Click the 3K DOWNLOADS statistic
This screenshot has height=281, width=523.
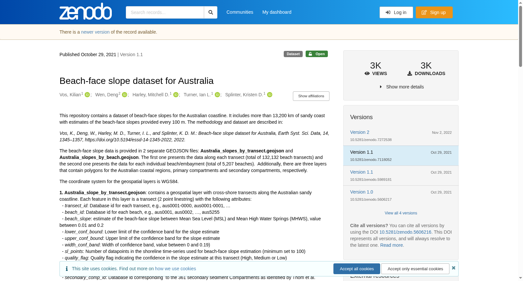tap(426, 69)
